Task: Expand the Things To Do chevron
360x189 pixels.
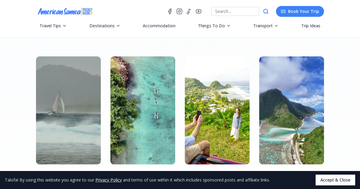Action: tap(229, 26)
